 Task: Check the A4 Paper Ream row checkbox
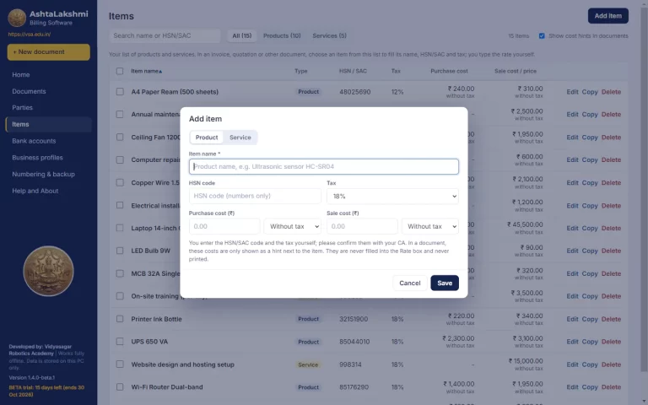coord(120,92)
